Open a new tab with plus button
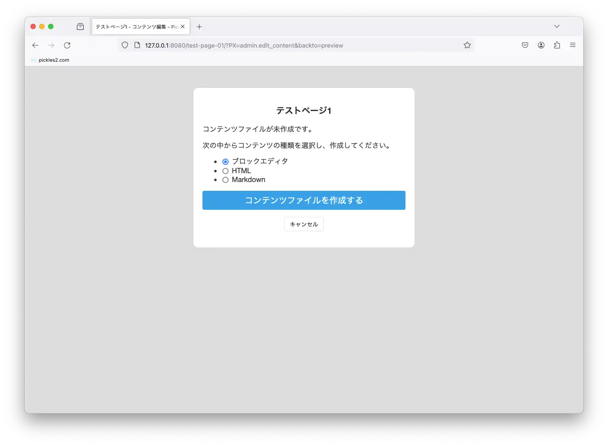The image size is (608, 446). pyautogui.click(x=199, y=27)
